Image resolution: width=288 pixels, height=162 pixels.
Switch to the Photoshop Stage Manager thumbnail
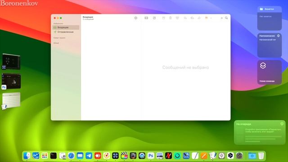point(11,81)
